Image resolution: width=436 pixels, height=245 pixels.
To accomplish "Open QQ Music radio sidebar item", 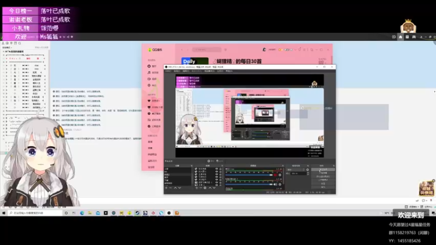I will [153, 85].
